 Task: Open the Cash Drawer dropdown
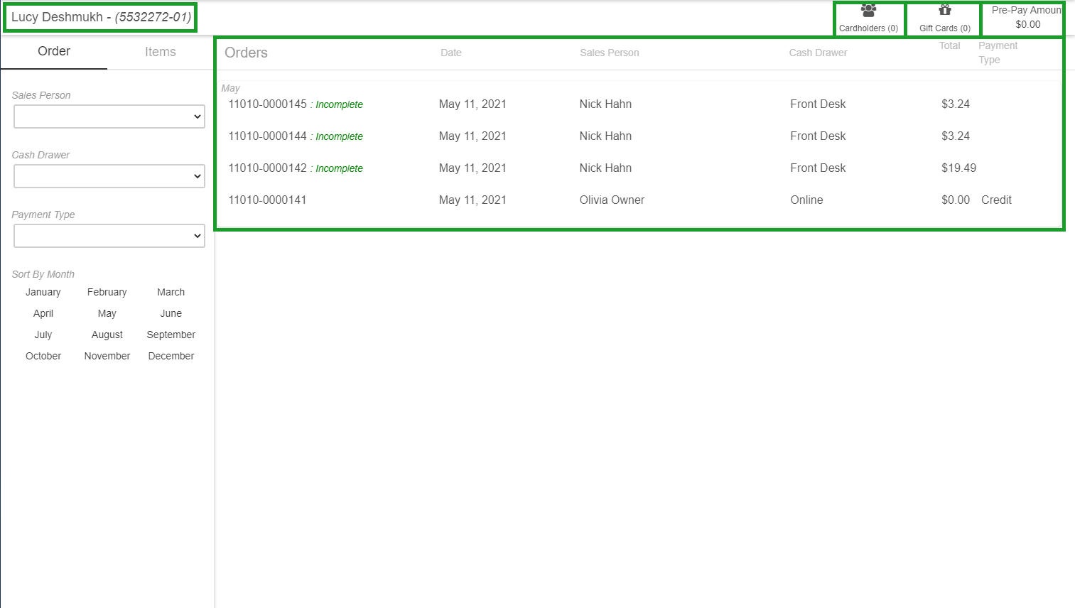point(109,176)
